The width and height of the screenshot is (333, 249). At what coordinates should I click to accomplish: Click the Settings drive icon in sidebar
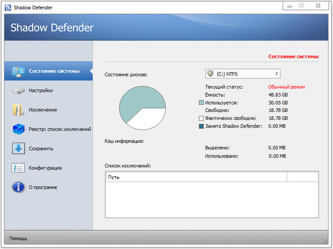click(18, 90)
